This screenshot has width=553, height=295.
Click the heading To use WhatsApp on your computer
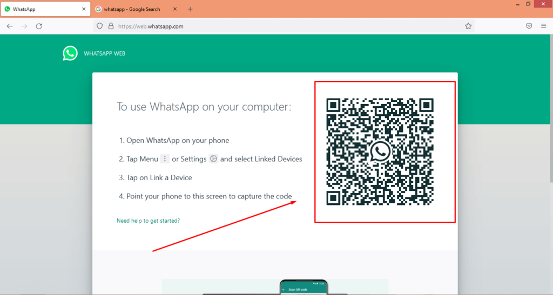[204, 107]
